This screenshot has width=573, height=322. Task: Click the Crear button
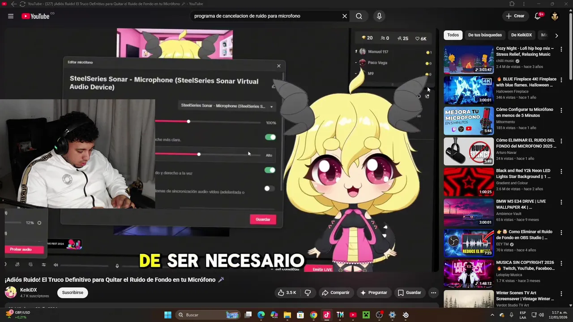(x=515, y=16)
